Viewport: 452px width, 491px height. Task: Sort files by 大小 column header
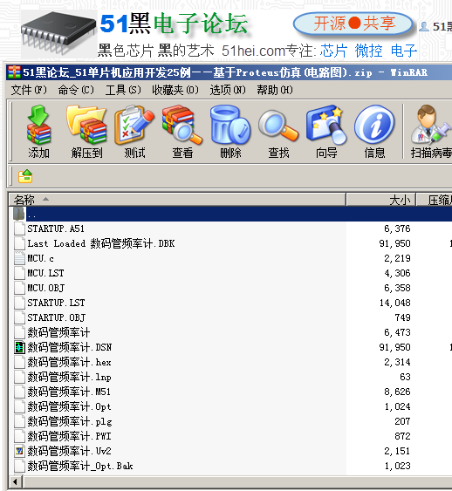pos(381,200)
